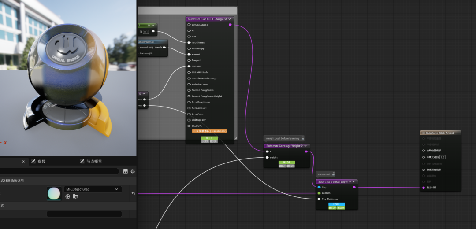476x229 pixels.
Task: Open the property matrix grid icon
Action: click(125, 171)
